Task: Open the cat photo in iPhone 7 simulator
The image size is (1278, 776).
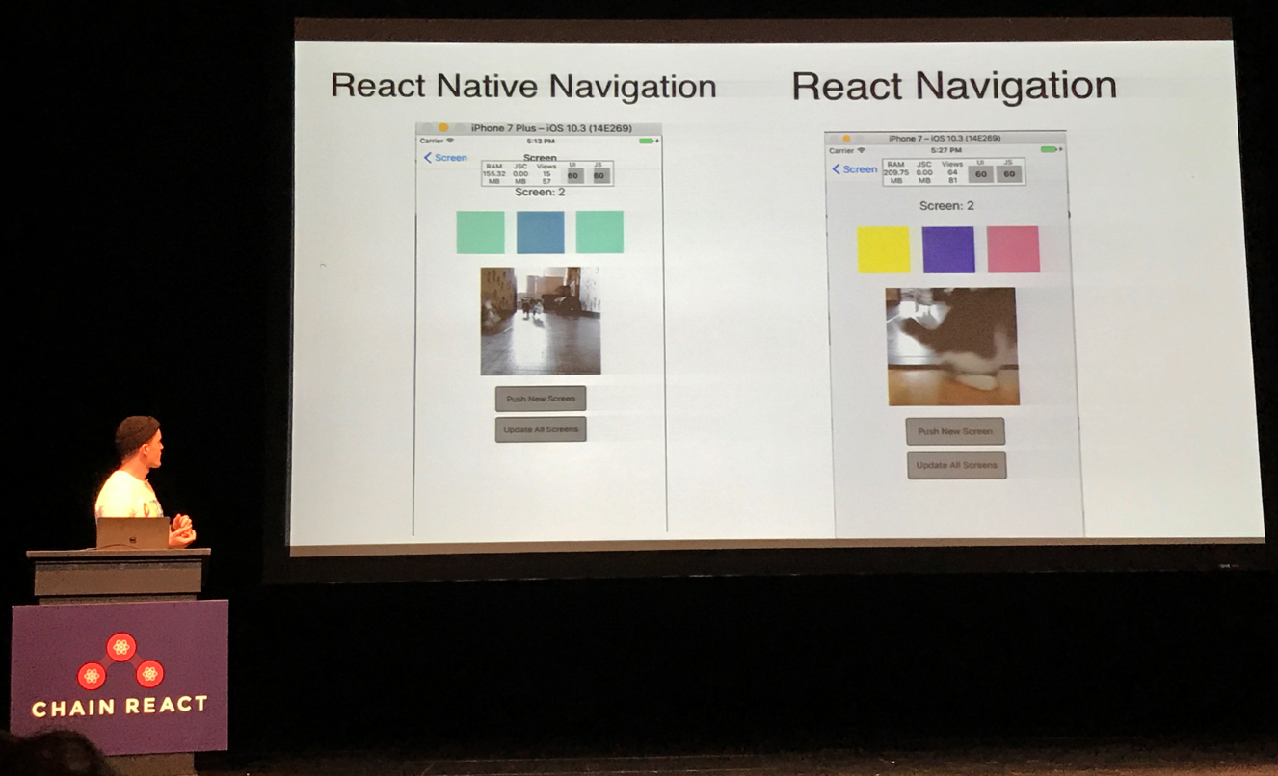Action: (x=952, y=347)
